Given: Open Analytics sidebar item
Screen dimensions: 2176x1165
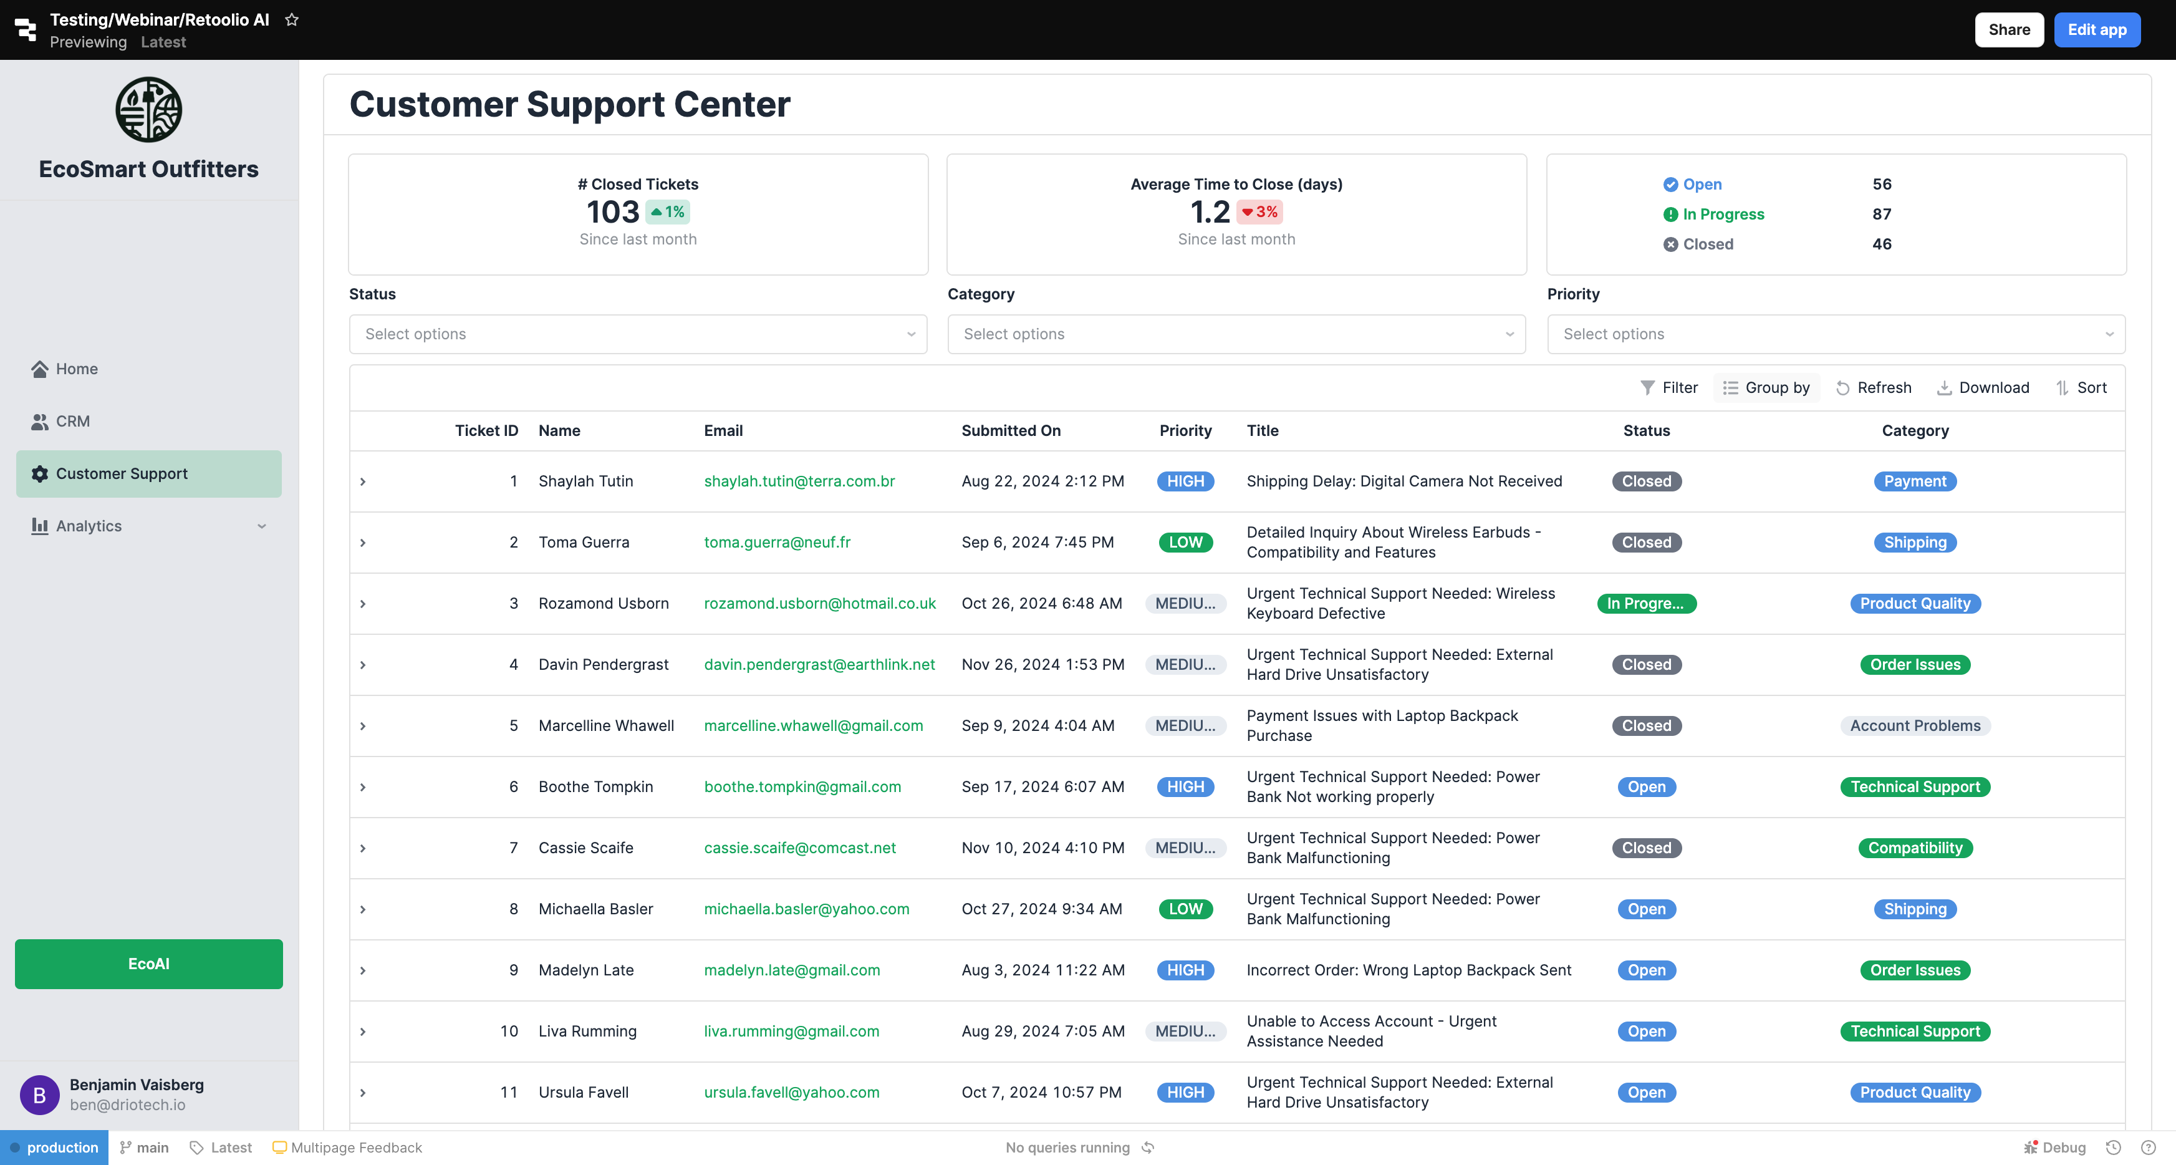Looking at the screenshot, I should [x=148, y=526].
